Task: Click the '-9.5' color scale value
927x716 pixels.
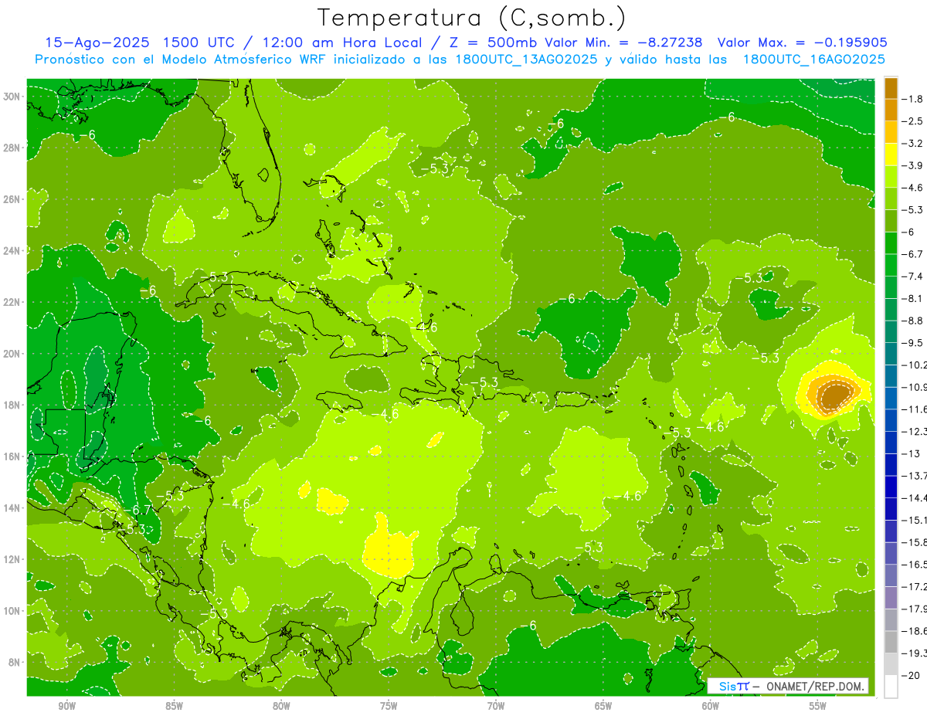Action: pos(912,343)
